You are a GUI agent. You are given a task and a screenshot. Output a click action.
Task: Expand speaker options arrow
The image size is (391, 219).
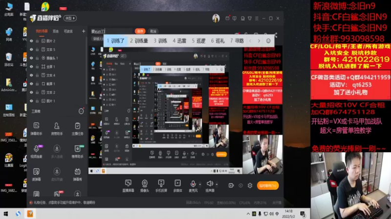pyautogui.click(x=217, y=184)
